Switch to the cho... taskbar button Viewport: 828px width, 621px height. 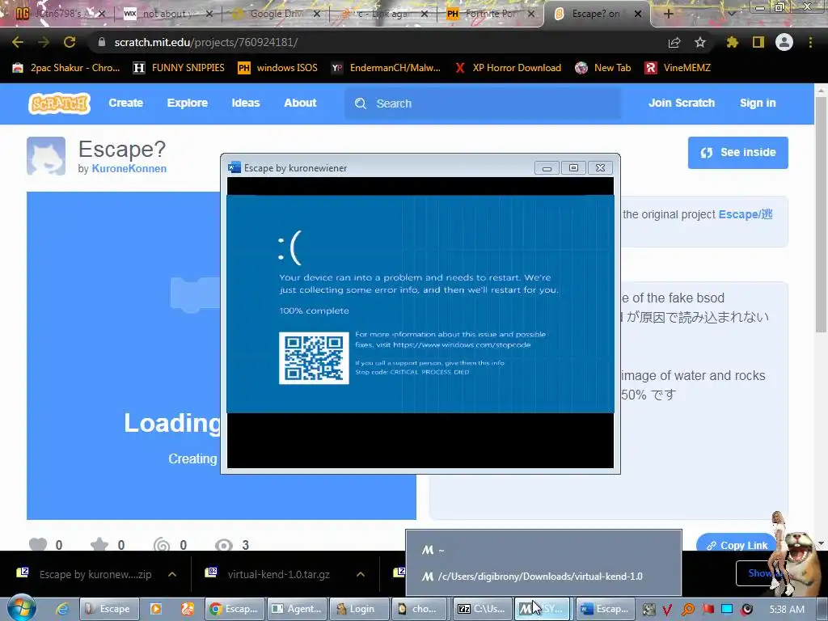pyautogui.click(x=420, y=609)
